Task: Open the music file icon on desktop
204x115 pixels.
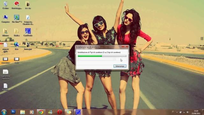Action: [28, 20]
